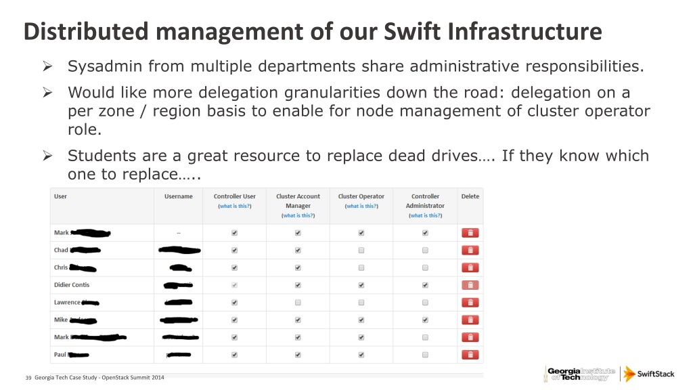Delete the user Chad
Screen dimensions: 693x390
(x=470, y=250)
